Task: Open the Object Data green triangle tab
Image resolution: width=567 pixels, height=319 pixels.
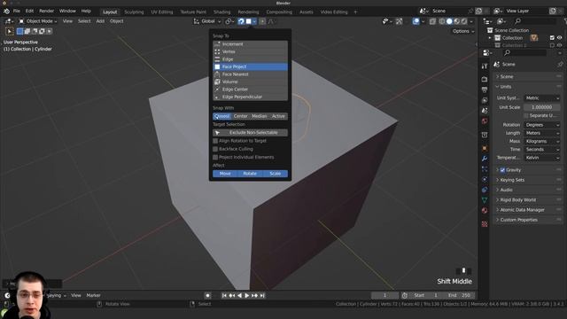Action: [485, 200]
